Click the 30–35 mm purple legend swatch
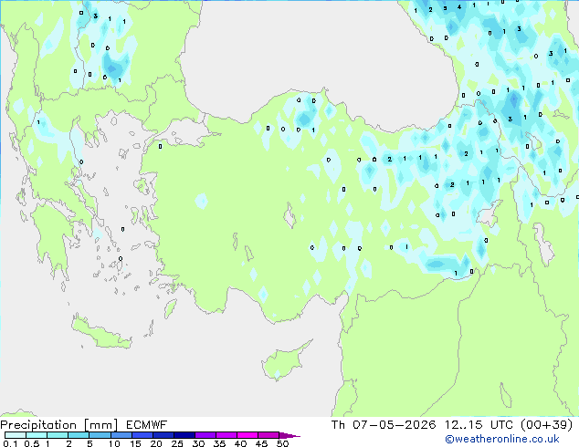The height and width of the screenshot is (447, 579). point(205,435)
